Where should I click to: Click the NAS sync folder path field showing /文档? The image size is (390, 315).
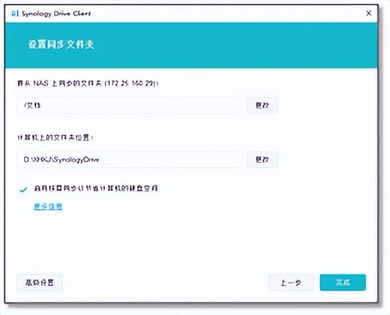click(x=129, y=106)
